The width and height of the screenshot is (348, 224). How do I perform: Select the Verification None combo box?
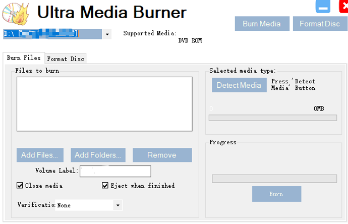(x=89, y=205)
